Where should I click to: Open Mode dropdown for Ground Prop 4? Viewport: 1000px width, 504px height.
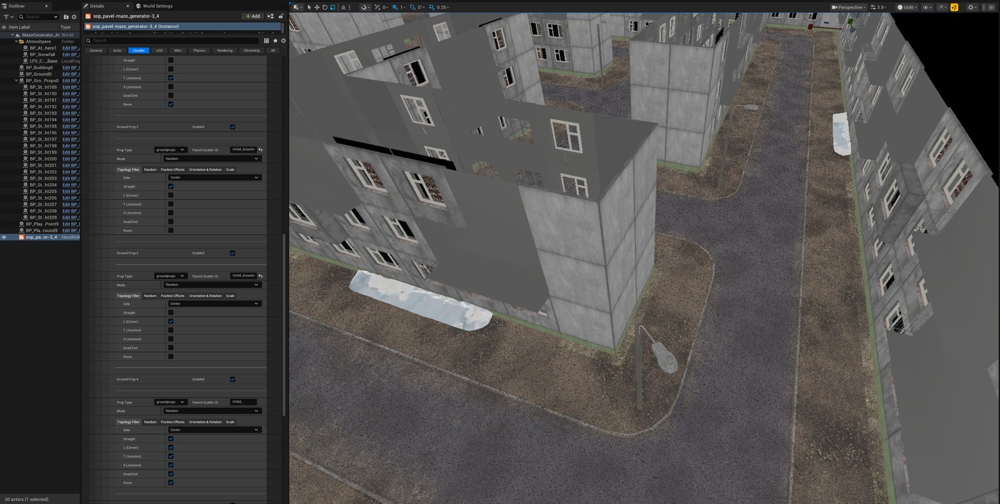point(212,411)
